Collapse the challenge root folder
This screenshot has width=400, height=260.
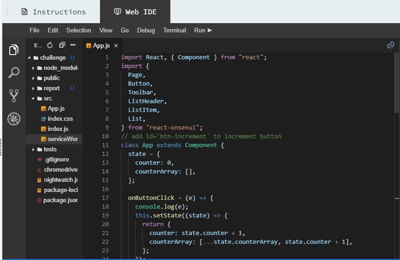coord(29,58)
